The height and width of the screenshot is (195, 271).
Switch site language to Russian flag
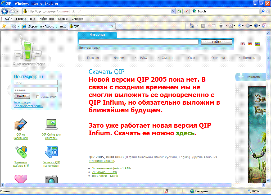(x=258, y=44)
